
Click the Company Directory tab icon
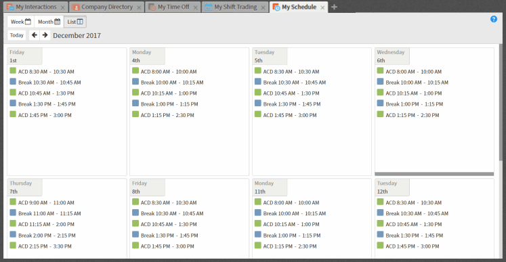76,7
